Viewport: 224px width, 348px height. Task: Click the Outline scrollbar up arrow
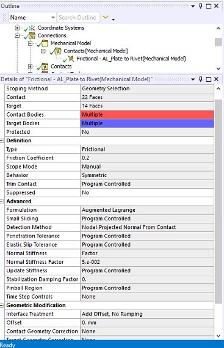coord(219,29)
